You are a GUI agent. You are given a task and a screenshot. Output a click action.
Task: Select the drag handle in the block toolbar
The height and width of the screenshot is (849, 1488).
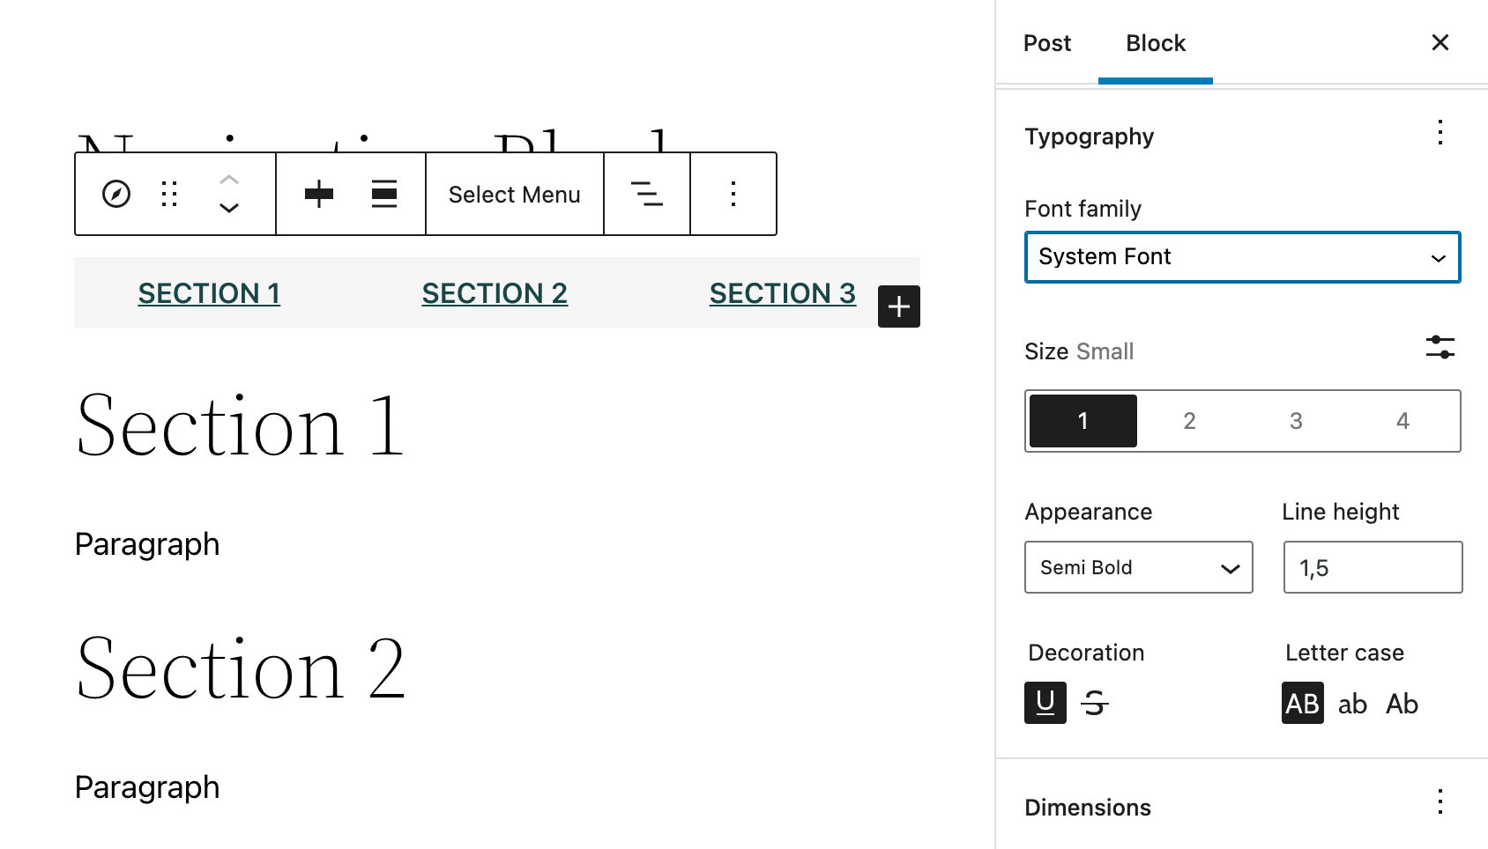pos(169,194)
